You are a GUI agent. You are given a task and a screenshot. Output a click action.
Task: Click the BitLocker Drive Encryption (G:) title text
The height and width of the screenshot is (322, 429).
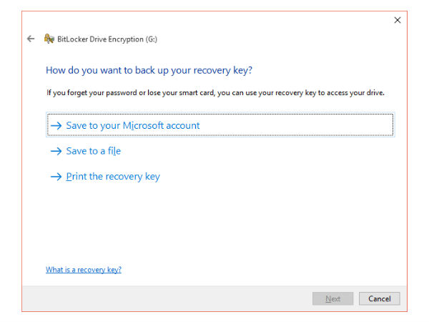109,39
